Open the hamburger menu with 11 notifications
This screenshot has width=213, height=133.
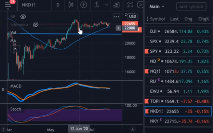click(8, 5)
